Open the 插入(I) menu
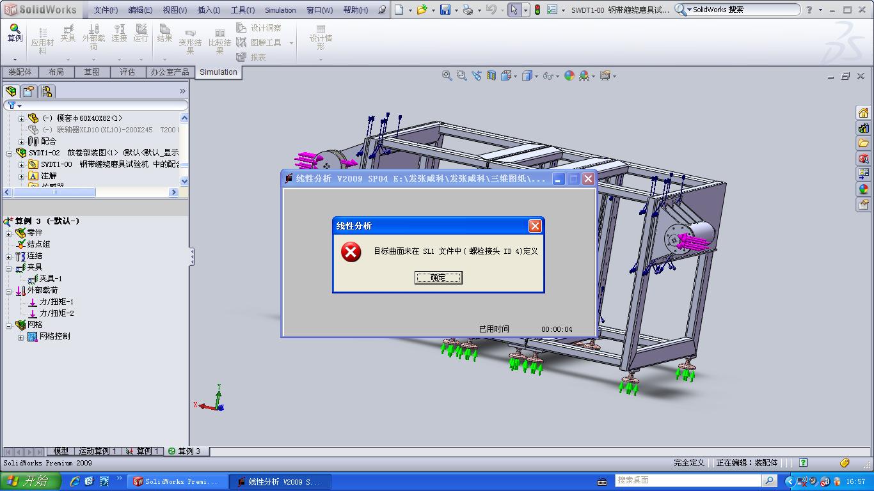The width and height of the screenshot is (874, 491). 209,10
